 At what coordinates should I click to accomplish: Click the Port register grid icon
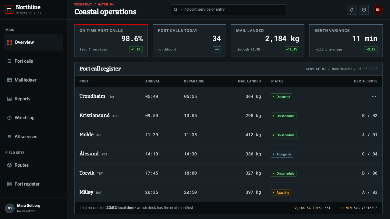click(9, 184)
